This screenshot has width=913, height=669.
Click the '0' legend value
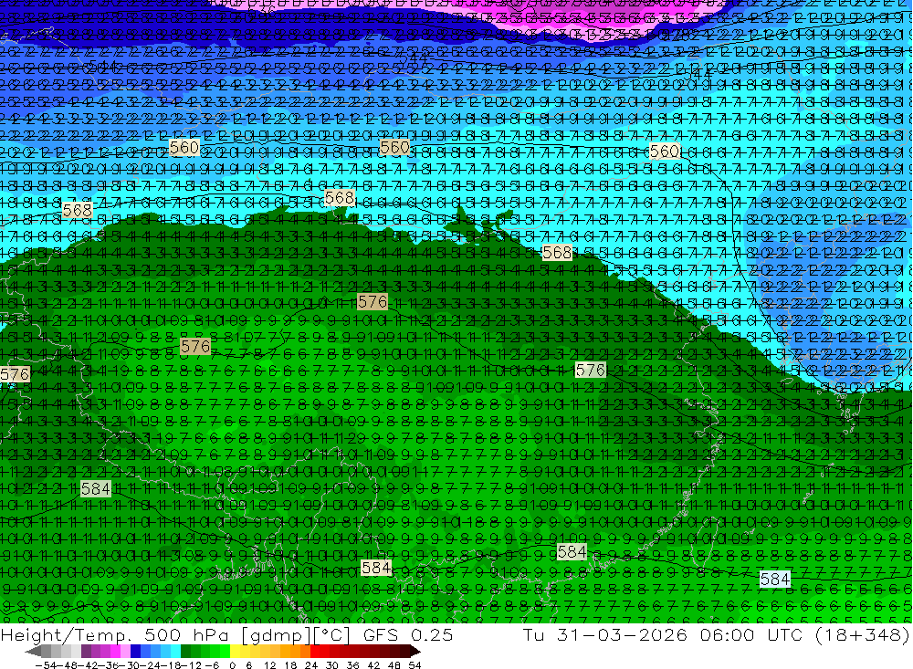point(232,665)
